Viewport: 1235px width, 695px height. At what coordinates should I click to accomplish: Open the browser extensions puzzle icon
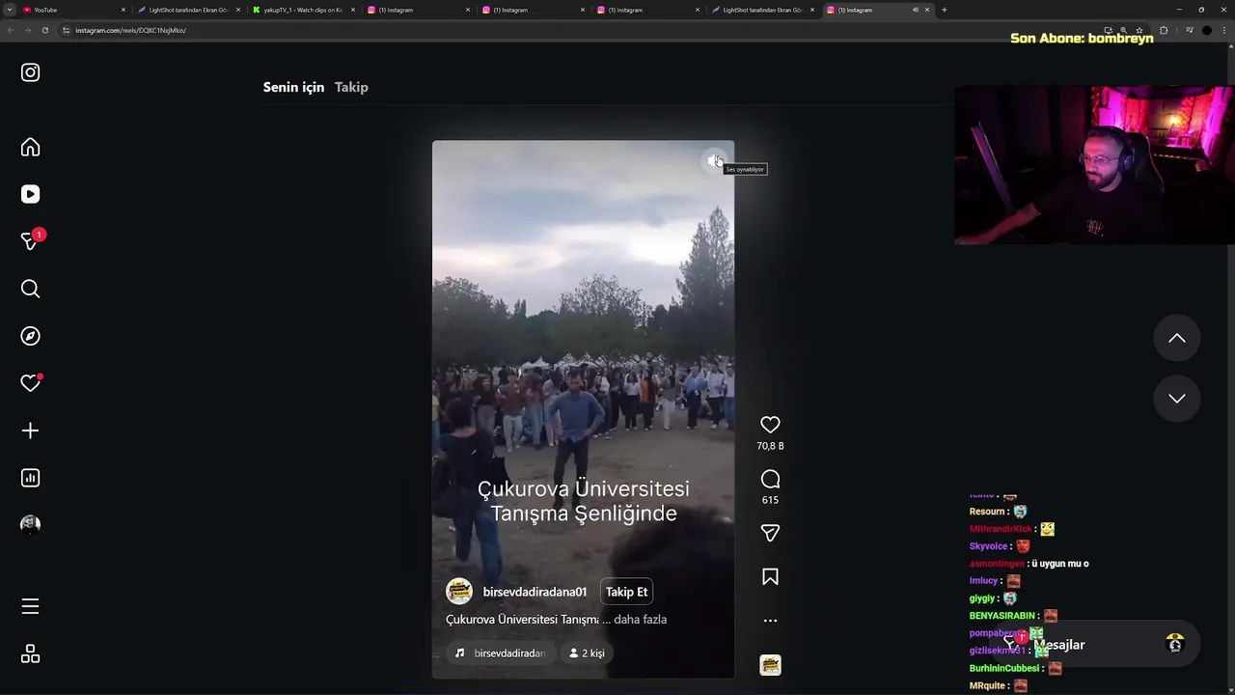[x=1164, y=30]
